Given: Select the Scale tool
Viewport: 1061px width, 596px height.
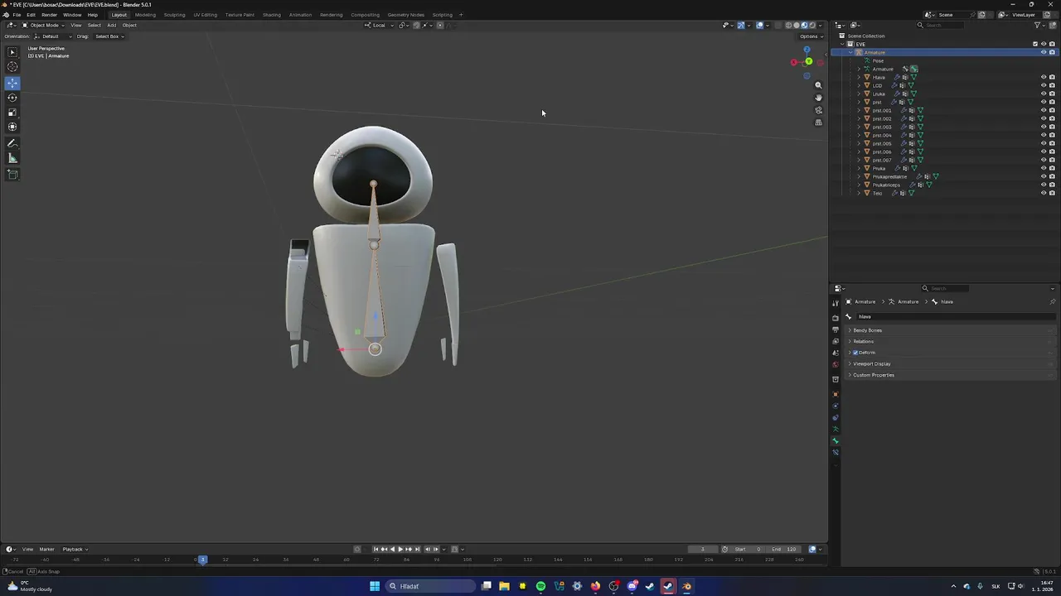Looking at the screenshot, I should click(x=12, y=113).
